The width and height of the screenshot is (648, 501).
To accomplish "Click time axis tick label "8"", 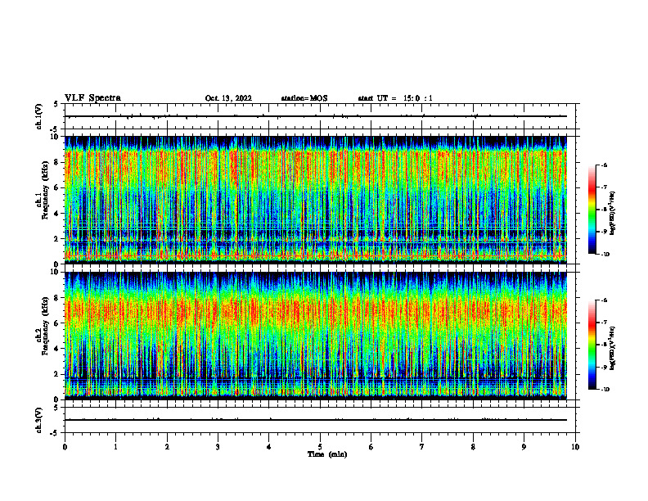I will point(473,447).
